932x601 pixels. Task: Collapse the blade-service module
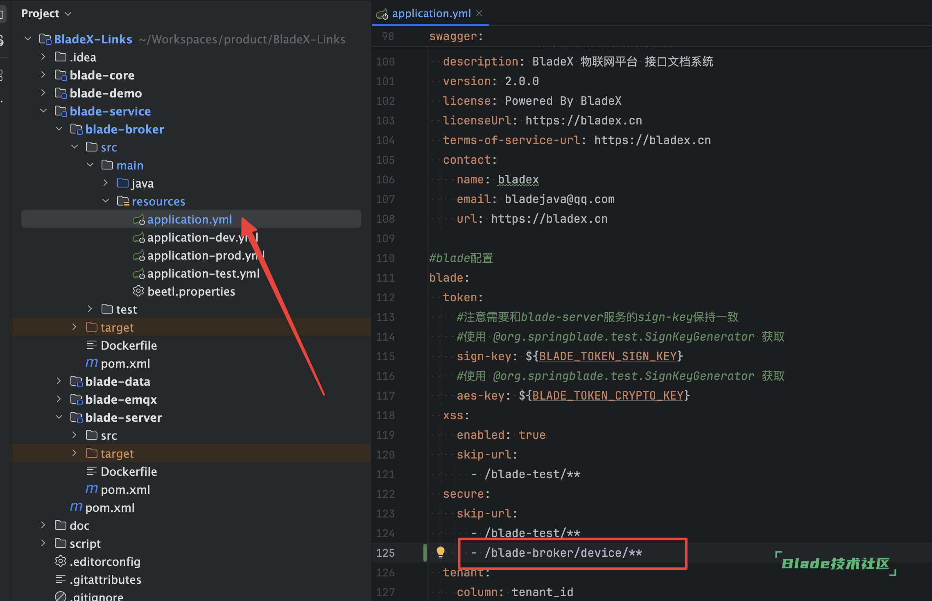tap(43, 111)
